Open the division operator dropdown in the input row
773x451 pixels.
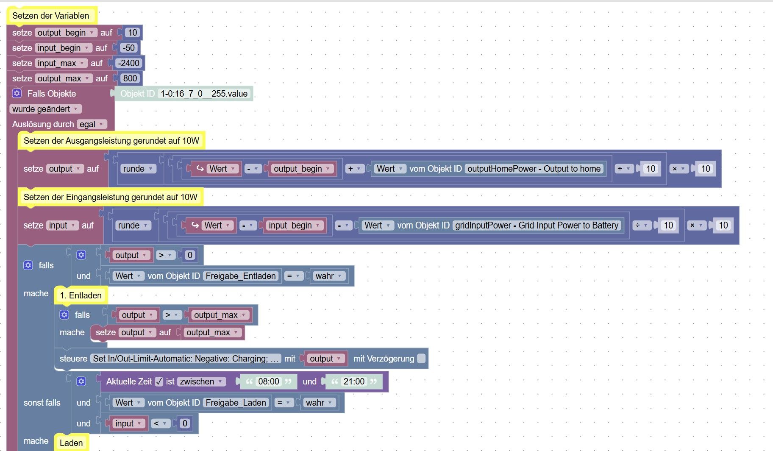[642, 225]
